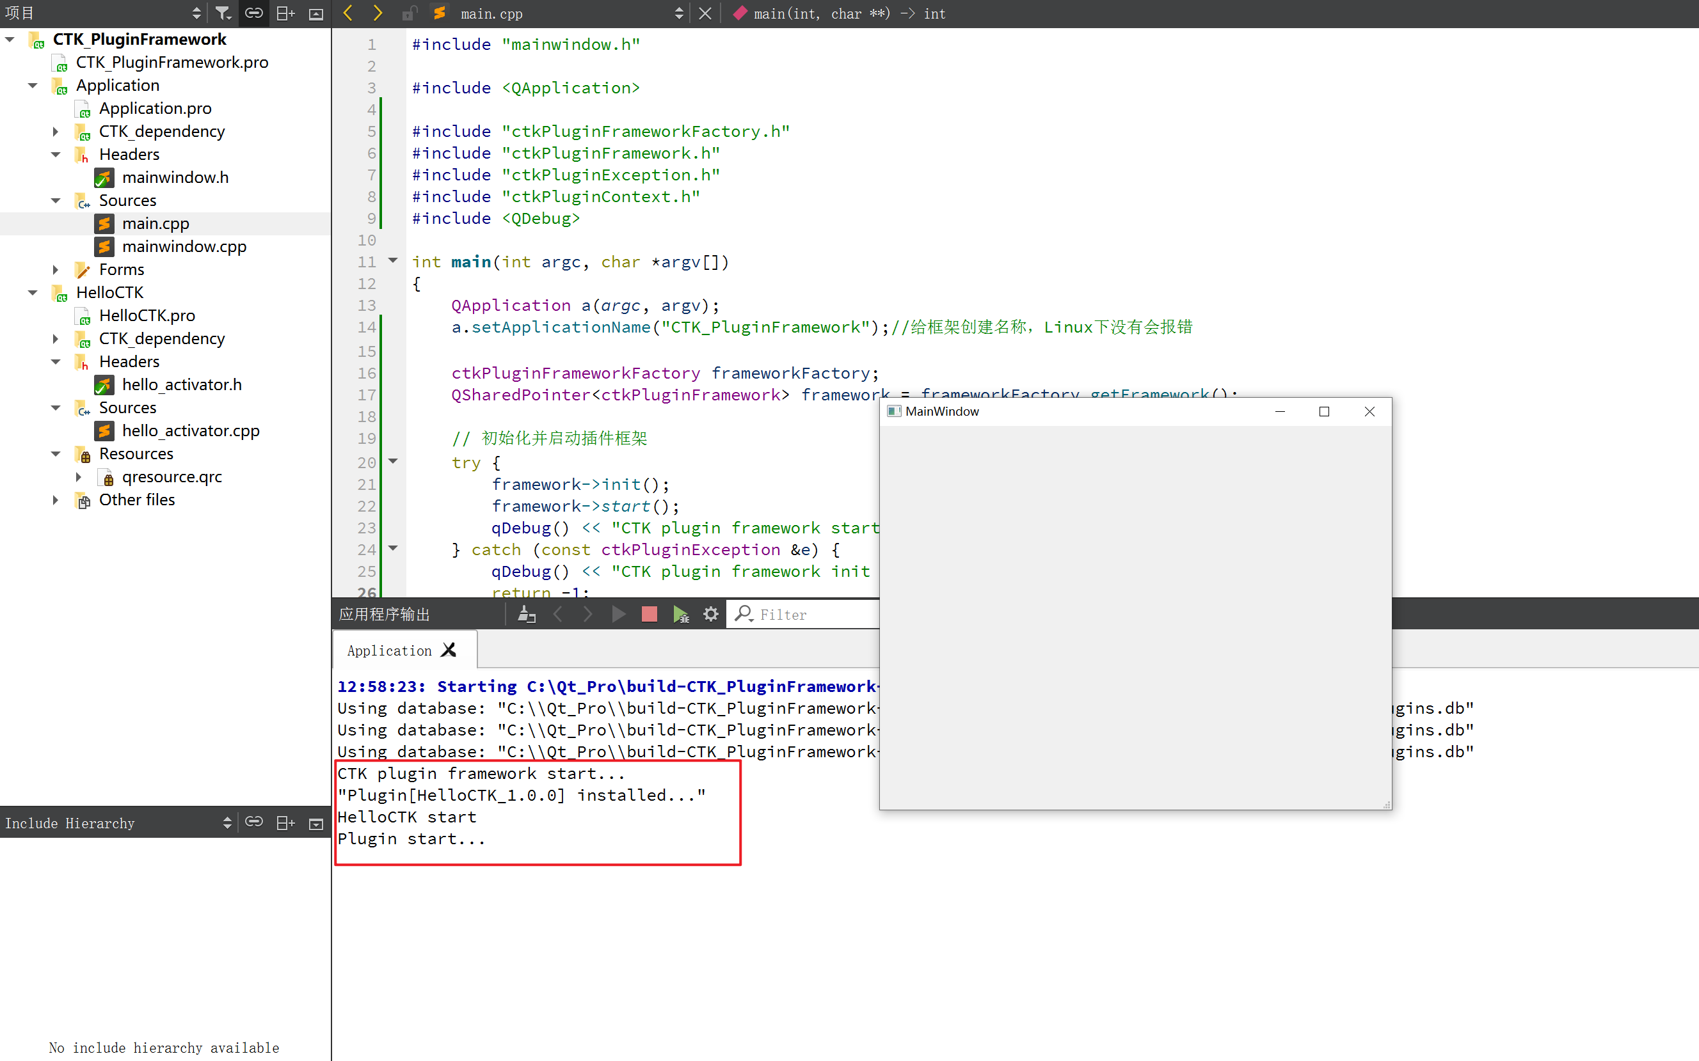Collapse the HelloCTK project node

(32, 293)
